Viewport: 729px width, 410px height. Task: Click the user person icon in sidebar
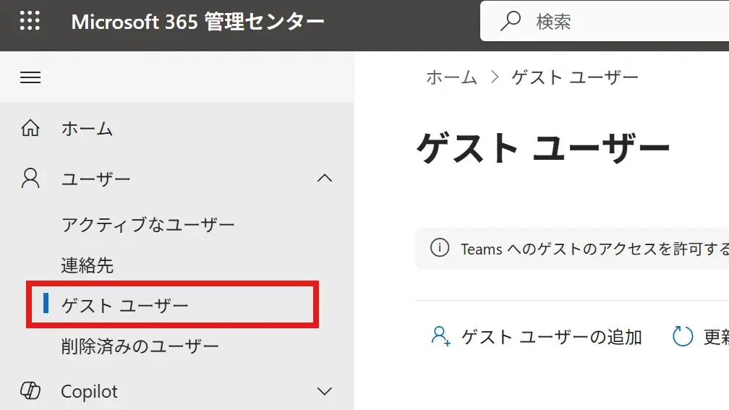[30, 179]
